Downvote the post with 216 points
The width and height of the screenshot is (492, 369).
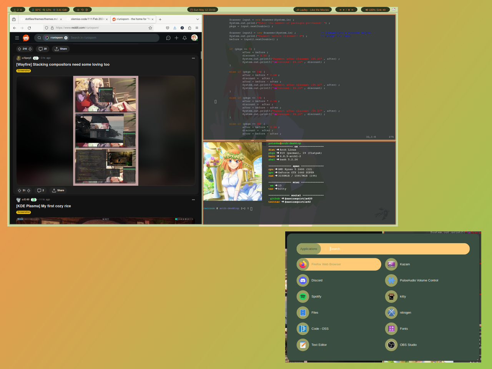click(x=30, y=49)
